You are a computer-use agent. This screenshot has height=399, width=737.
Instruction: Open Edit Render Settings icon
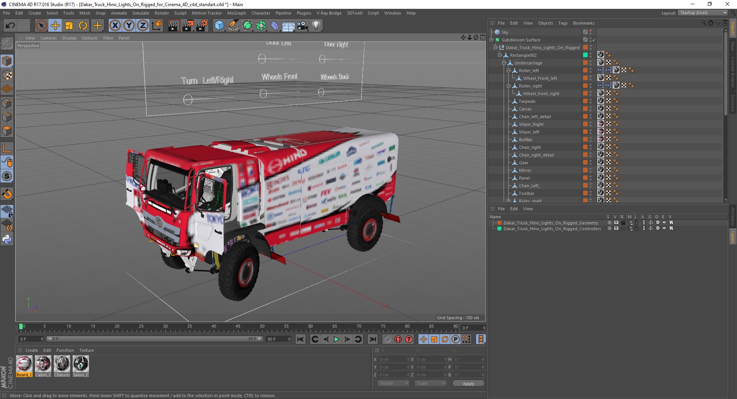click(x=202, y=26)
